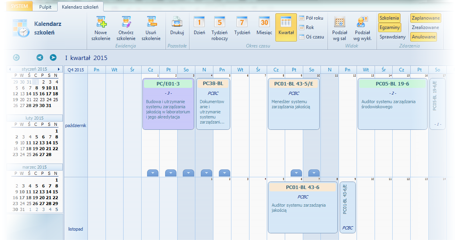Choose the Oś czasu timeline view
This screenshot has height=240, width=455.
[312, 37]
